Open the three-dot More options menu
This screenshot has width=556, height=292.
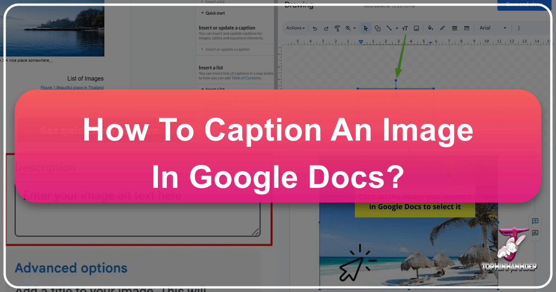[x=518, y=28]
